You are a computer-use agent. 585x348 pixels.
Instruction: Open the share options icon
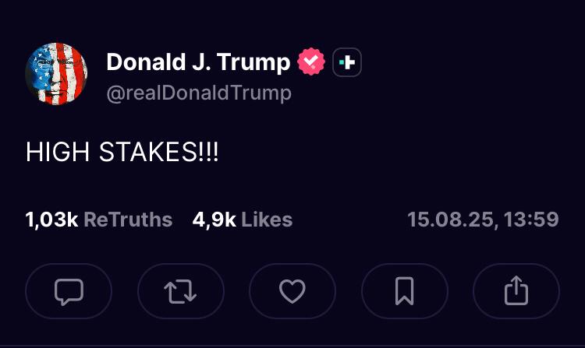click(x=516, y=292)
